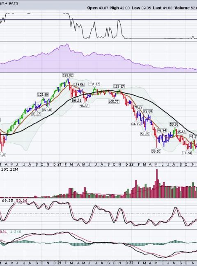Select the Last 41.83 header value
The image size is (197, 266).
click(163, 8)
